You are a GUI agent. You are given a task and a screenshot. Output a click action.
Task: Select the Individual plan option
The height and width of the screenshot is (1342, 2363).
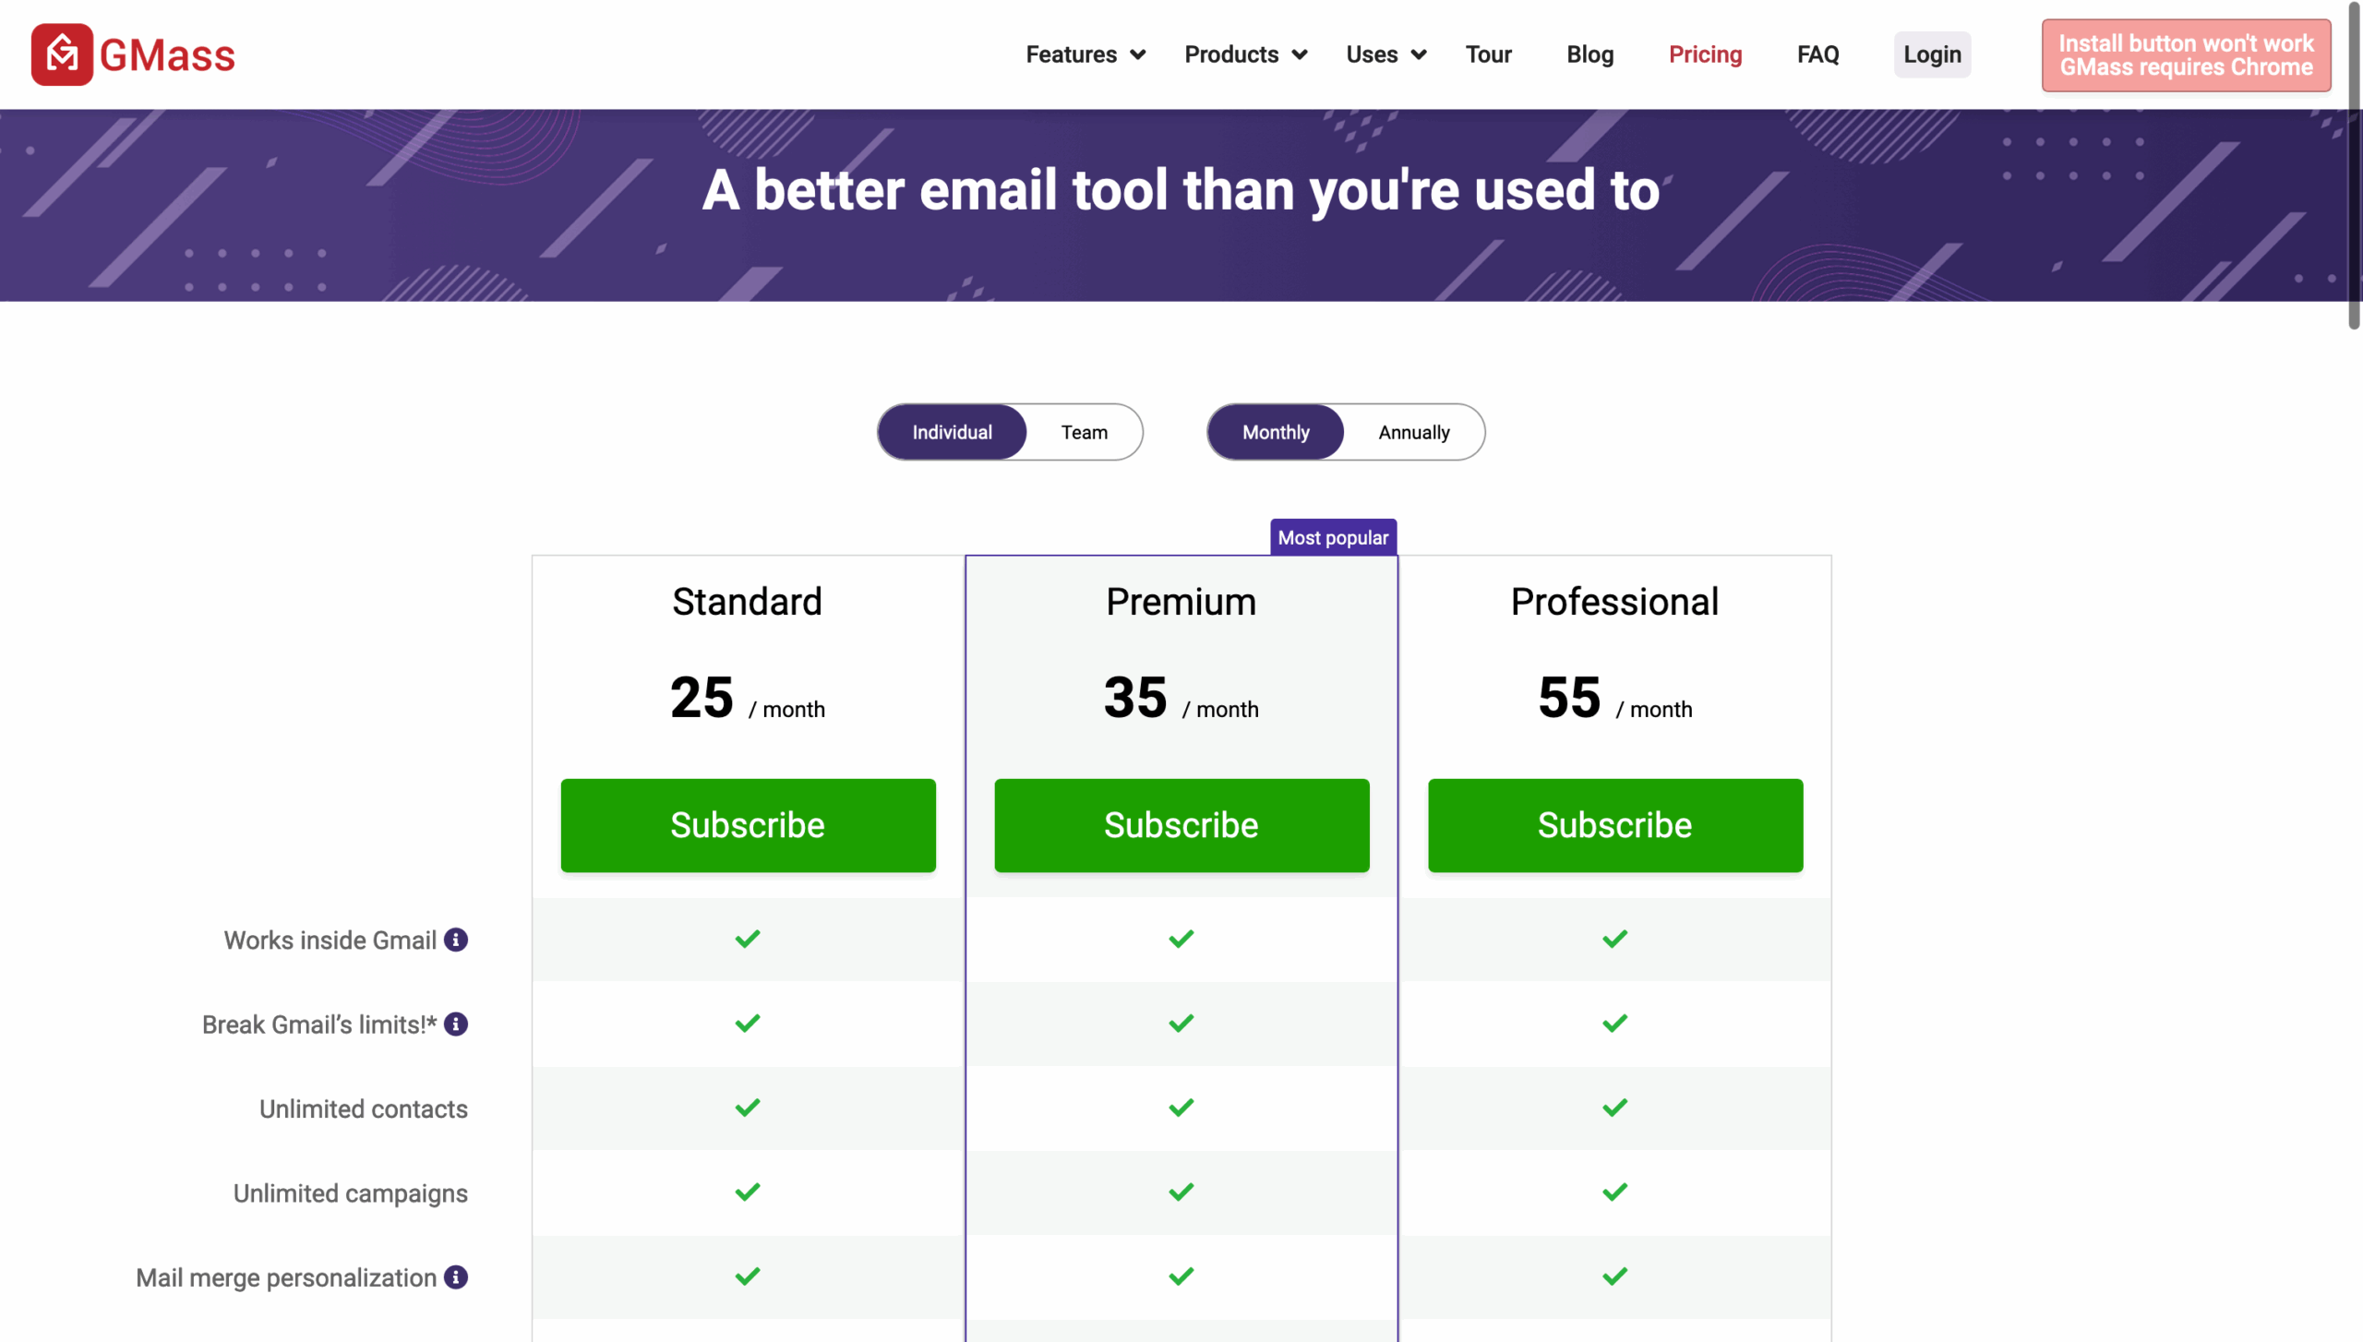tap(952, 432)
